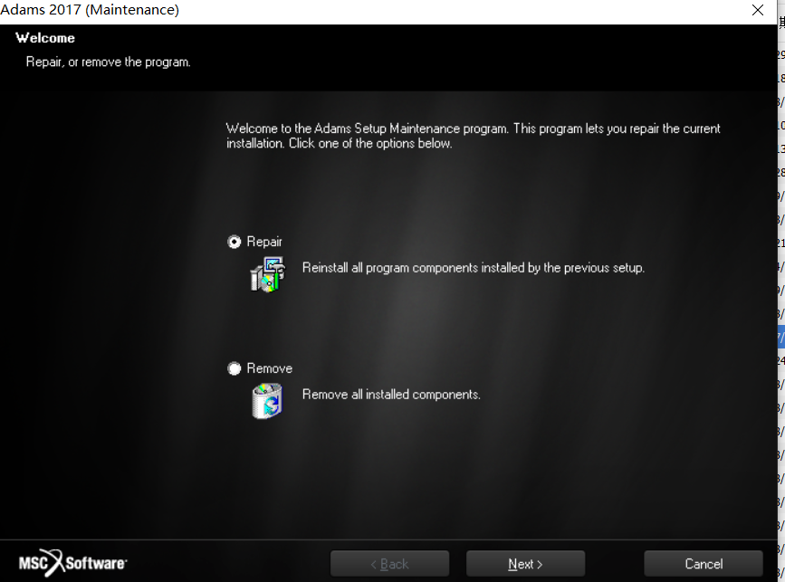The height and width of the screenshot is (582, 785).
Task: Click the 'Welcome to the Adams Setup Maintenance' paragraph
Action: (474, 136)
